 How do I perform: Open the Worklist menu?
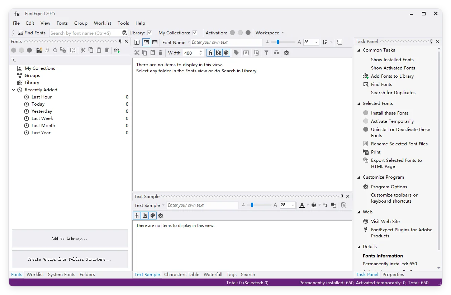(x=103, y=23)
